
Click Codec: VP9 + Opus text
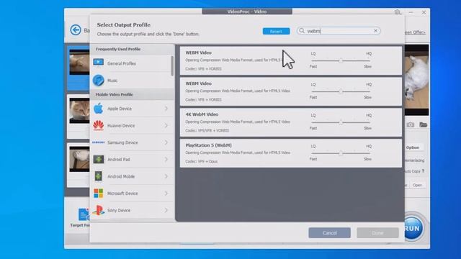pyautogui.click(x=202, y=161)
